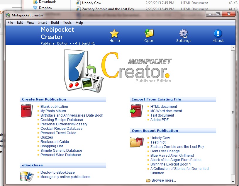Image resolution: width=239 pixels, height=186 pixels.
Task: Click Unholy Cow file name in Explorer
Action: click(91, 3)
